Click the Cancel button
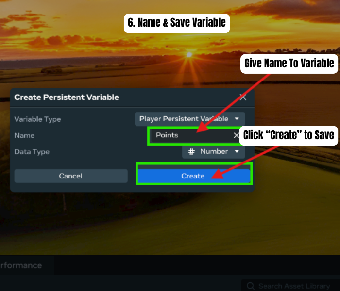340x291 pixels. tap(71, 176)
